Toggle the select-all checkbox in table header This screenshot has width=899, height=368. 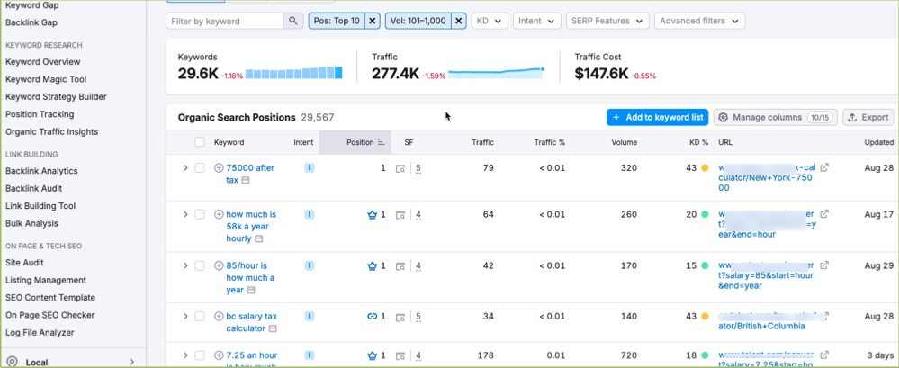point(200,142)
